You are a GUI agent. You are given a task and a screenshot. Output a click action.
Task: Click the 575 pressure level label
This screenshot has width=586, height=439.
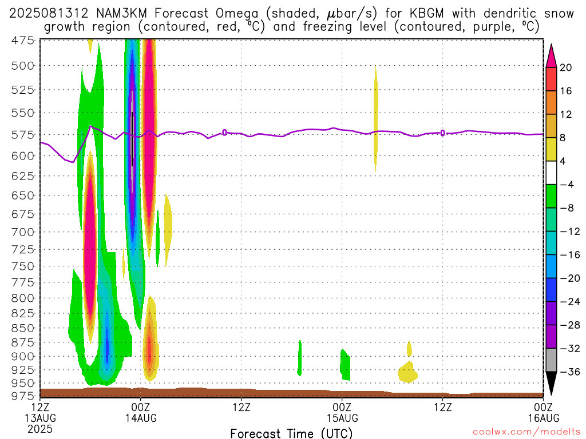(23, 135)
